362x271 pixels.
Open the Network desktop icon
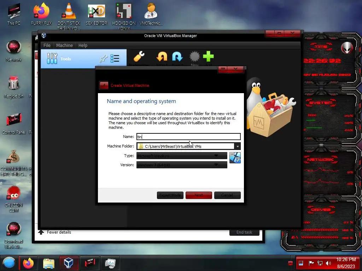pyautogui.click(x=14, y=51)
